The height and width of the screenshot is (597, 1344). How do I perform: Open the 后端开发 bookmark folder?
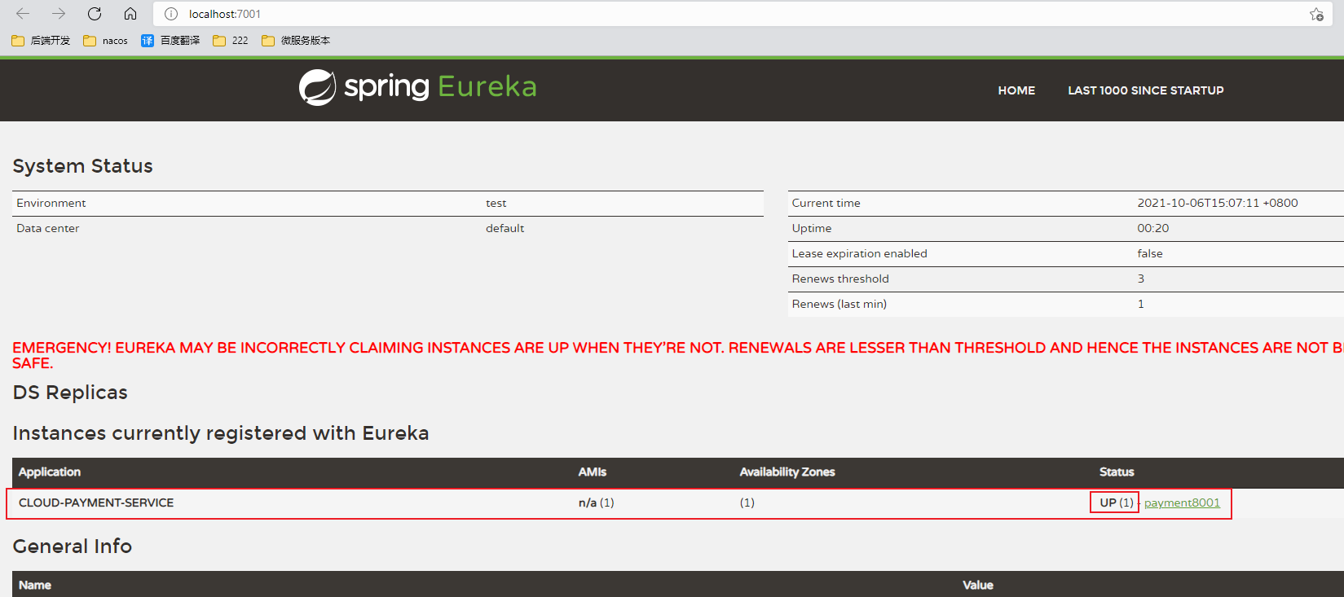pyautogui.click(x=41, y=40)
